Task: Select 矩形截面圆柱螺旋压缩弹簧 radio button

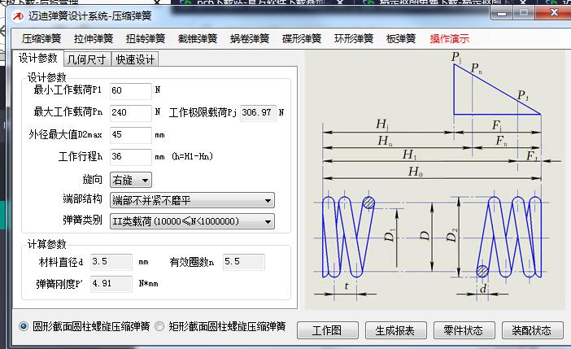Action: (159, 326)
